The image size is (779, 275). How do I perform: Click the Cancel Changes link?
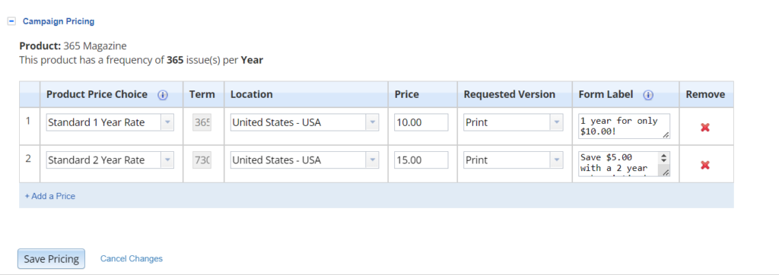point(131,258)
